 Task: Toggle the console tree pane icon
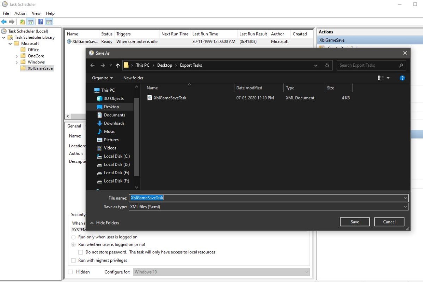pyautogui.click(x=30, y=21)
